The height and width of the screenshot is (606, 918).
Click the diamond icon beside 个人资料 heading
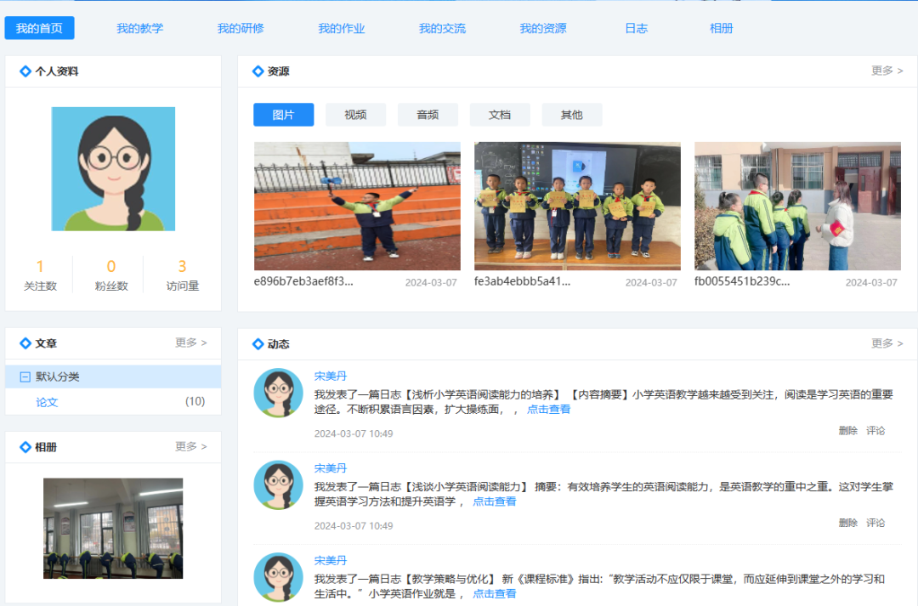pyautogui.click(x=23, y=71)
